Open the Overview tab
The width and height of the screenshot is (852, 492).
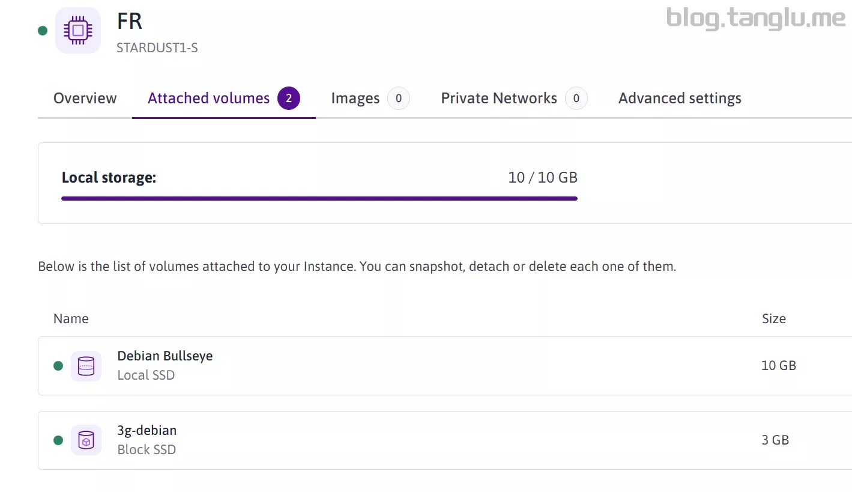(x=85, y=99)
